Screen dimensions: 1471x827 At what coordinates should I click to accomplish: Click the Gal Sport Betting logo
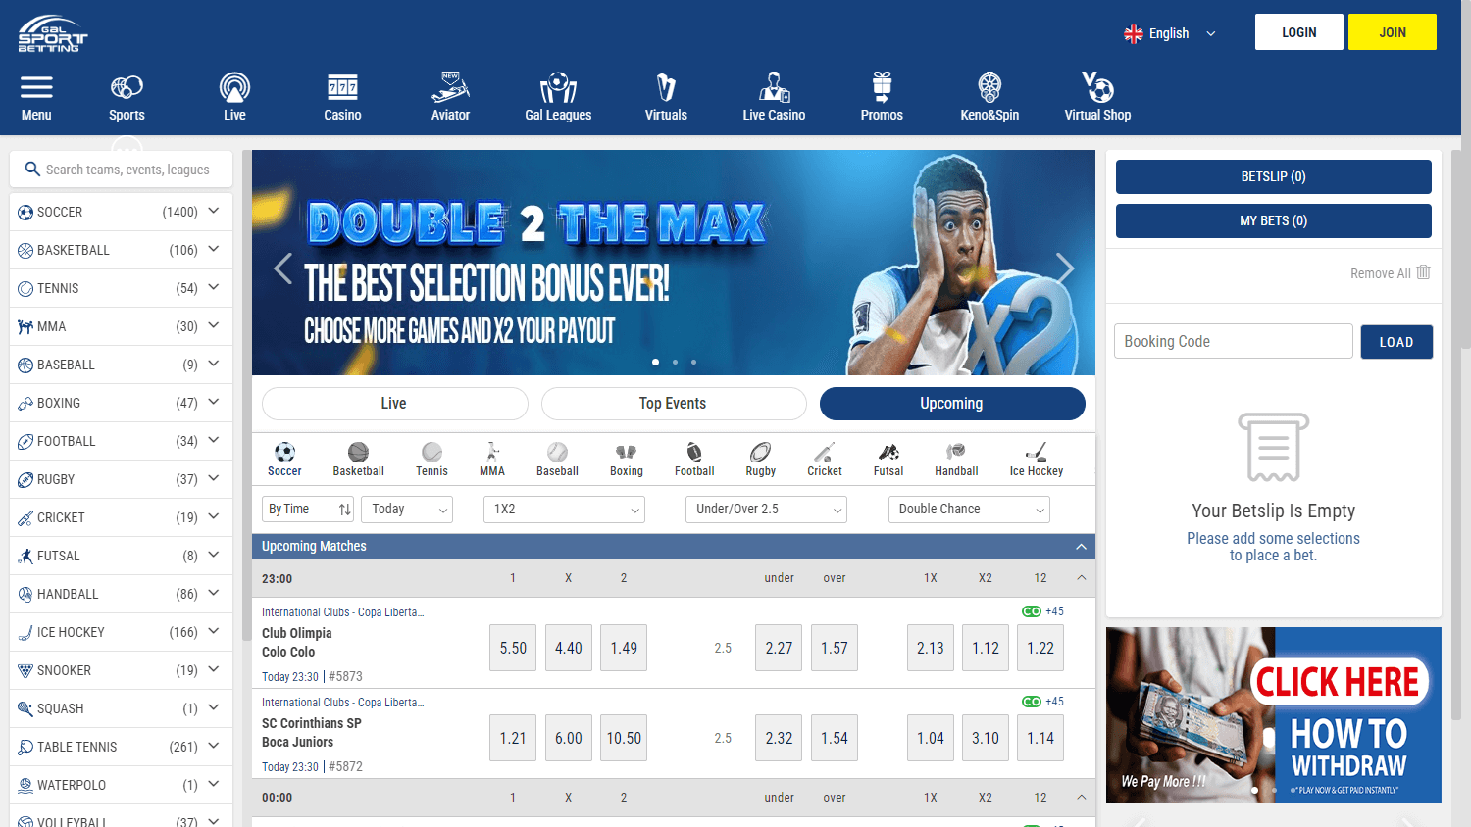click(x=52, y=33)
